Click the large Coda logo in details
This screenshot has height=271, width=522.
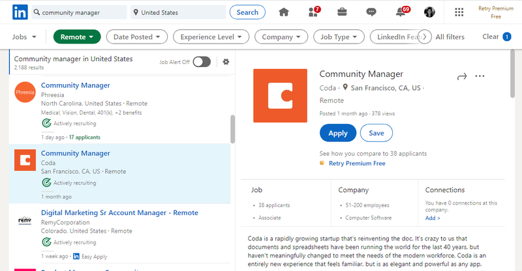pos(281,96)
